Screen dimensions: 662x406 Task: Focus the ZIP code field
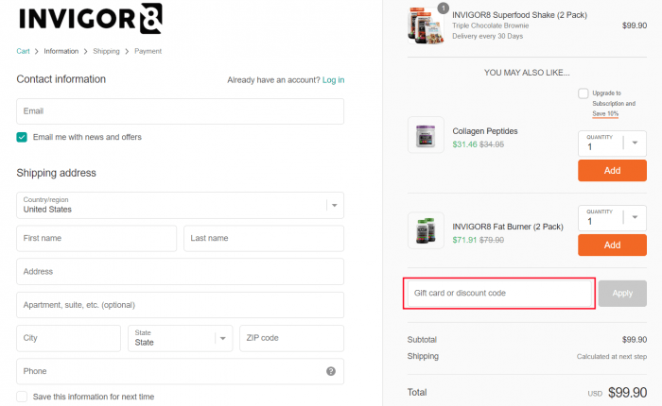(x=291, y=338)
